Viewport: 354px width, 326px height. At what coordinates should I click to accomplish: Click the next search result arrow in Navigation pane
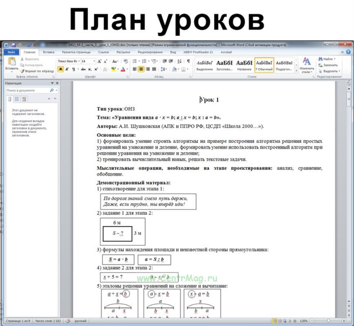[55, 99]
